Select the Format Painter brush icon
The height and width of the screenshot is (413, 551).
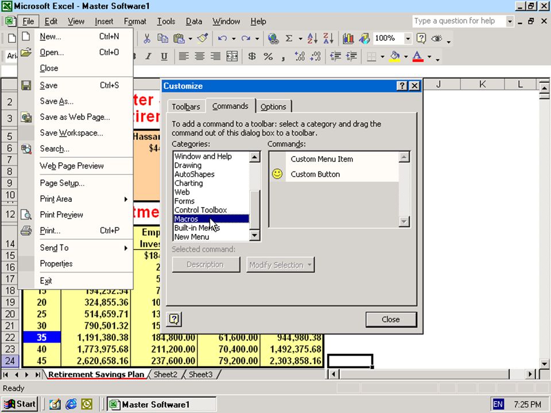203,38
